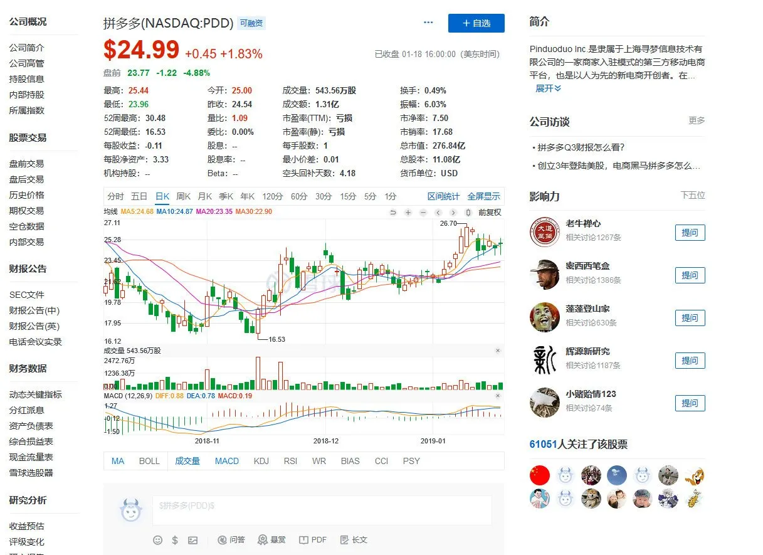Click the 长文 long-article icon
Viewport: 763px width, 555px height.
[354, 540]
